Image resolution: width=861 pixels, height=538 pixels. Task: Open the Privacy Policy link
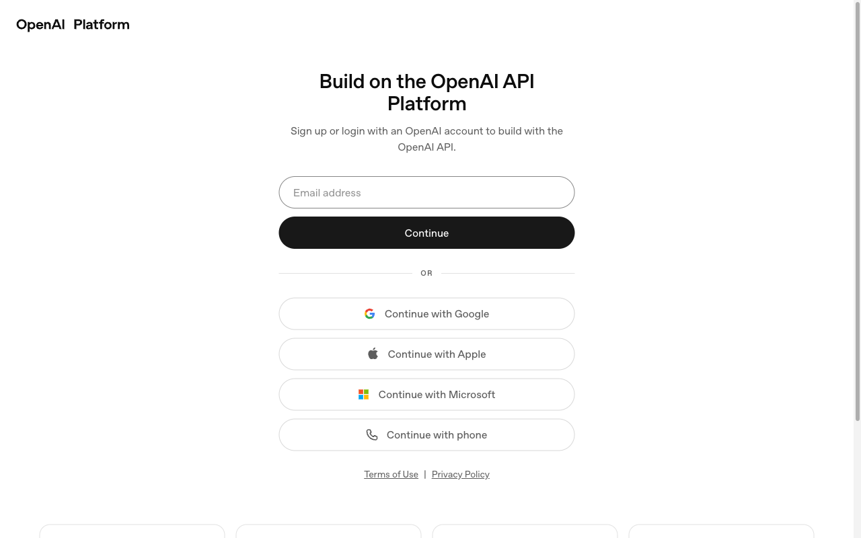(x=460, y=474)
